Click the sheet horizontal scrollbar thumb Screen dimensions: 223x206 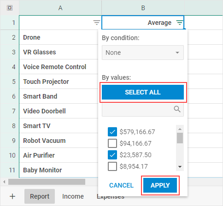(x=47, y=182)
